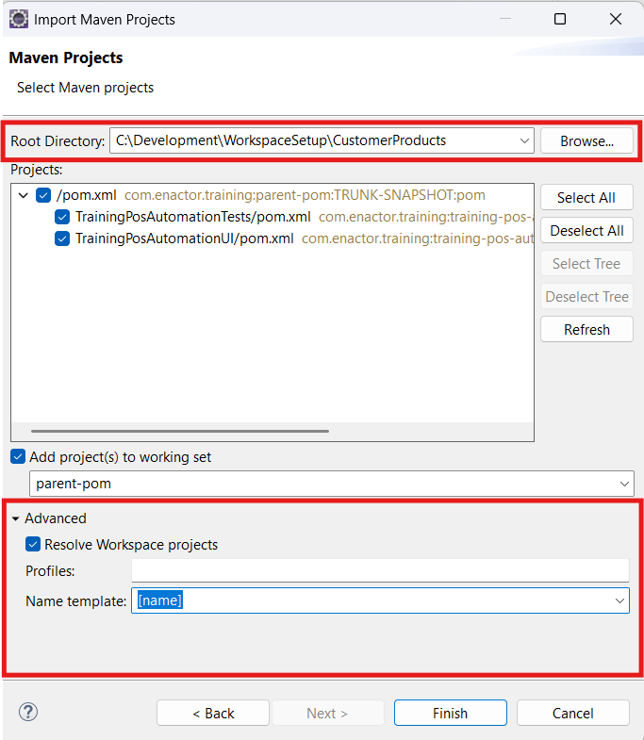Click the Name template [name] field
Screen dimensions: 644x740
tap(380, 600)
